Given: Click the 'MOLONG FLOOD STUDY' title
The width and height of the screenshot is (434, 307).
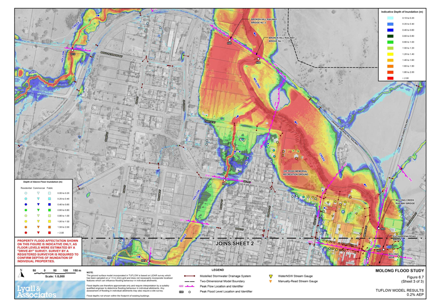Looking at the screenshot, I should [399, 271].
